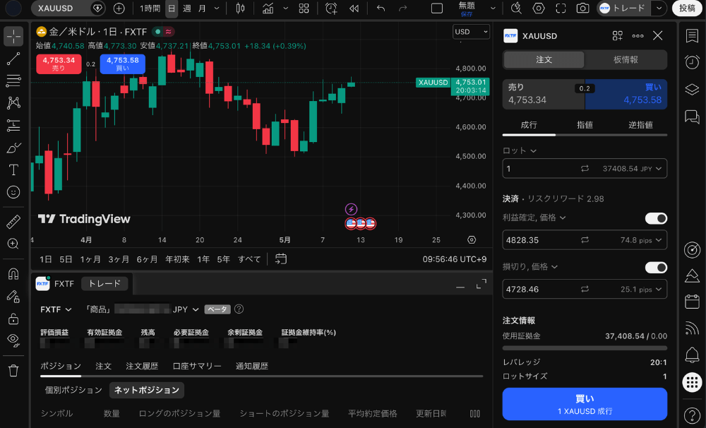Select the crosshair cursor tool

tap(13, 36)
